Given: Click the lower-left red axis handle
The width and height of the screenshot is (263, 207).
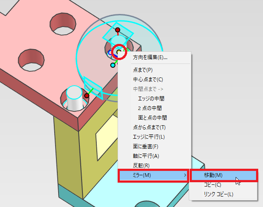Looking at the screenshot, I should pos(87,96).
